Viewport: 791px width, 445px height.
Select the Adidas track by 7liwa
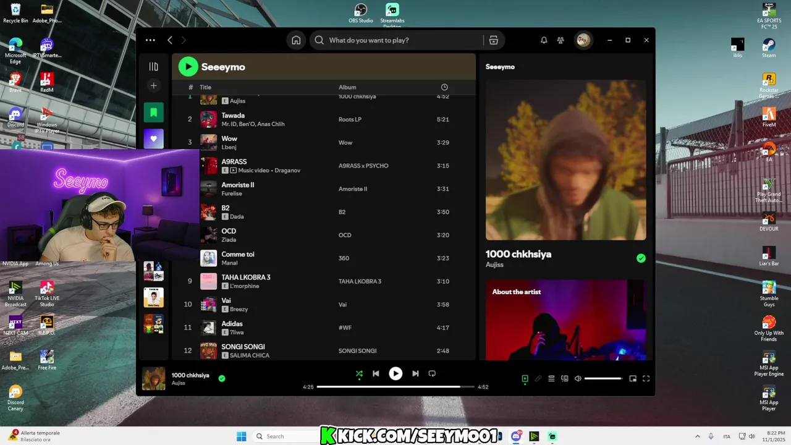(x=324, y=328)
